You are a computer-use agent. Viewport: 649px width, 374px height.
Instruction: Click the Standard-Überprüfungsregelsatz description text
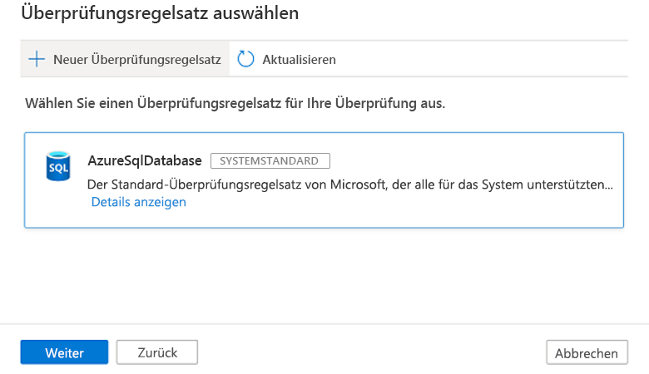pyautogui.click(x=350, y=185)
